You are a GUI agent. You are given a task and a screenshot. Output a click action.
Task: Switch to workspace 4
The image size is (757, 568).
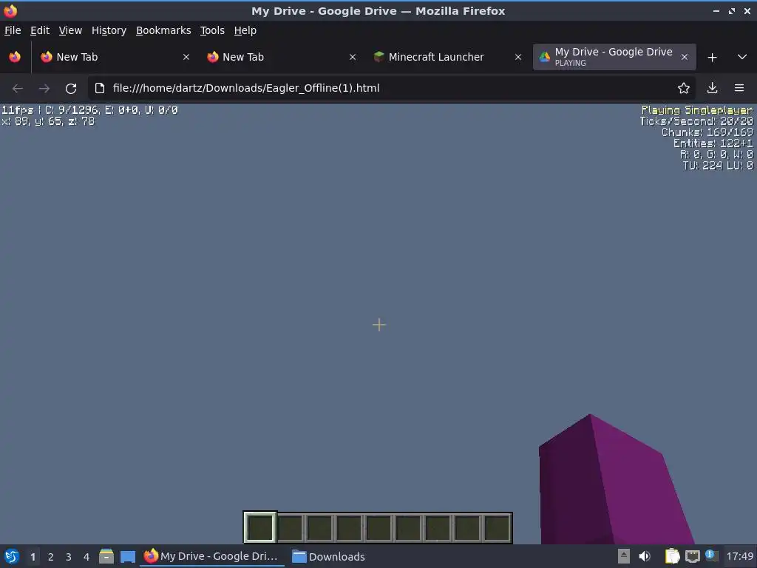coord(86,557)
